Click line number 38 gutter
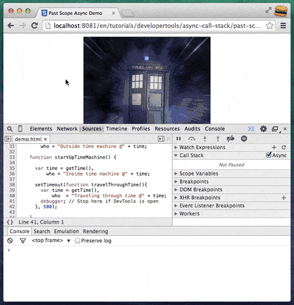 pos(12,184)
